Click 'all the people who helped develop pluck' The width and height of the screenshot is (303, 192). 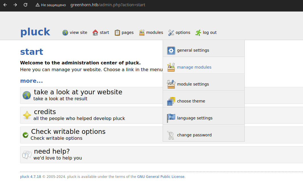[x=79, y=119]
